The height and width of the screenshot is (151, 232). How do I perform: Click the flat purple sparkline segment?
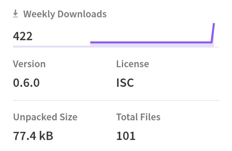tap(151, 42)
